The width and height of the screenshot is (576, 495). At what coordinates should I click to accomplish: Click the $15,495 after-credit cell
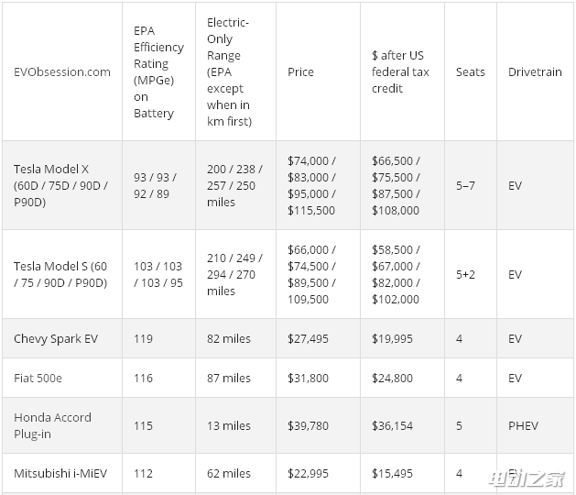(392, 473)
